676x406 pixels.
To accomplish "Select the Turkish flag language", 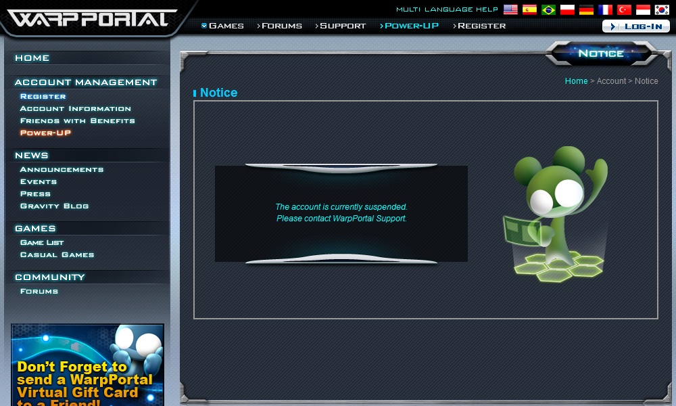I will click(x=624, y=9).
